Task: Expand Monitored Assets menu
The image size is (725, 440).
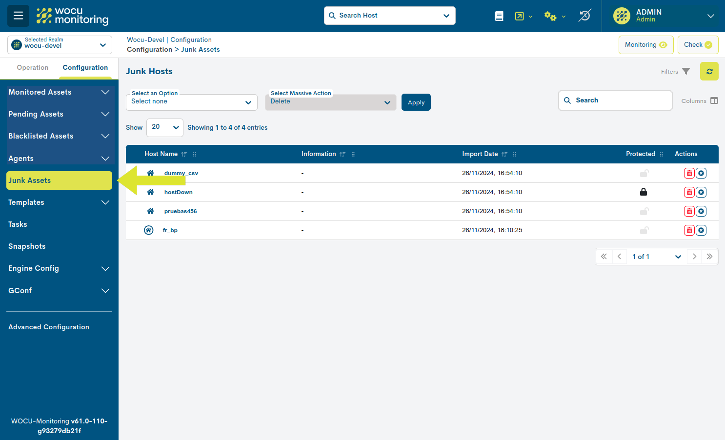Action: point(60,92)
